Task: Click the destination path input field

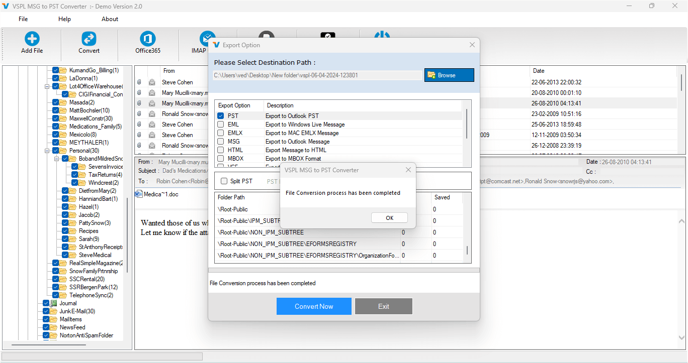Action: (317, 75)
